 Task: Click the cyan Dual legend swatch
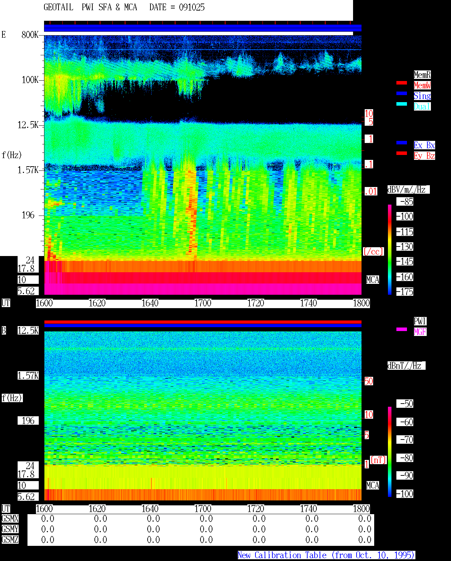tap(402, 104)
